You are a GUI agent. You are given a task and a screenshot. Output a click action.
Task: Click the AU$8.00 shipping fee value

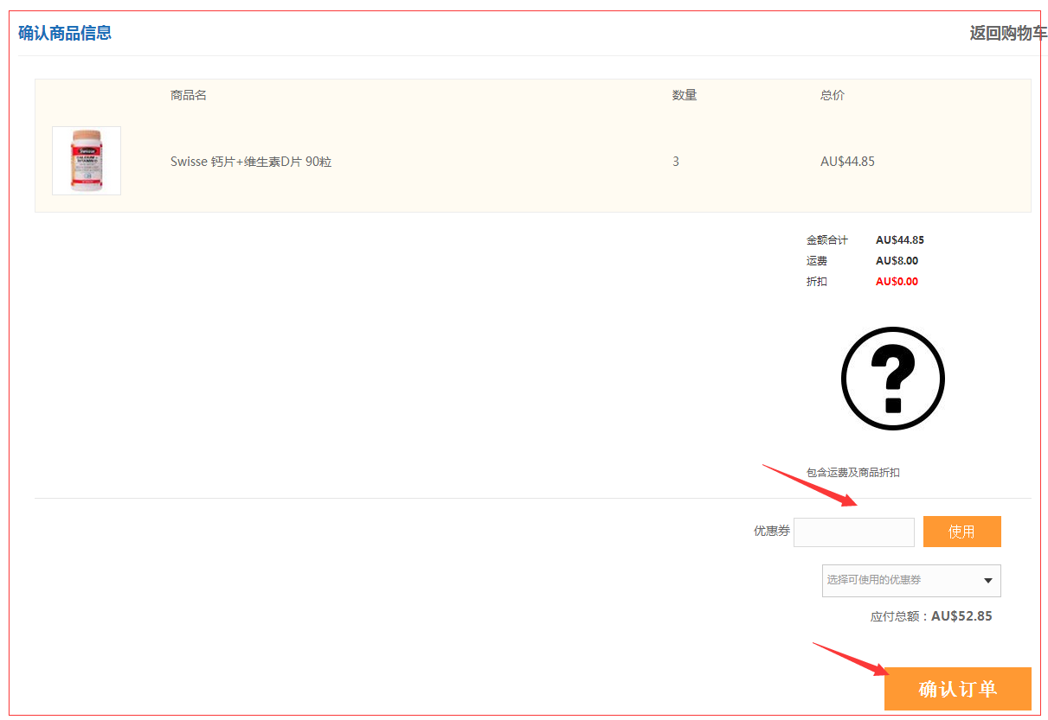[x=897, y=261]
